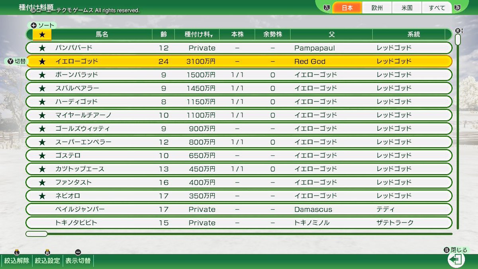478x269 pixels.
Task: Open 絞込設定 filter settings
Action: coord(47,261)
